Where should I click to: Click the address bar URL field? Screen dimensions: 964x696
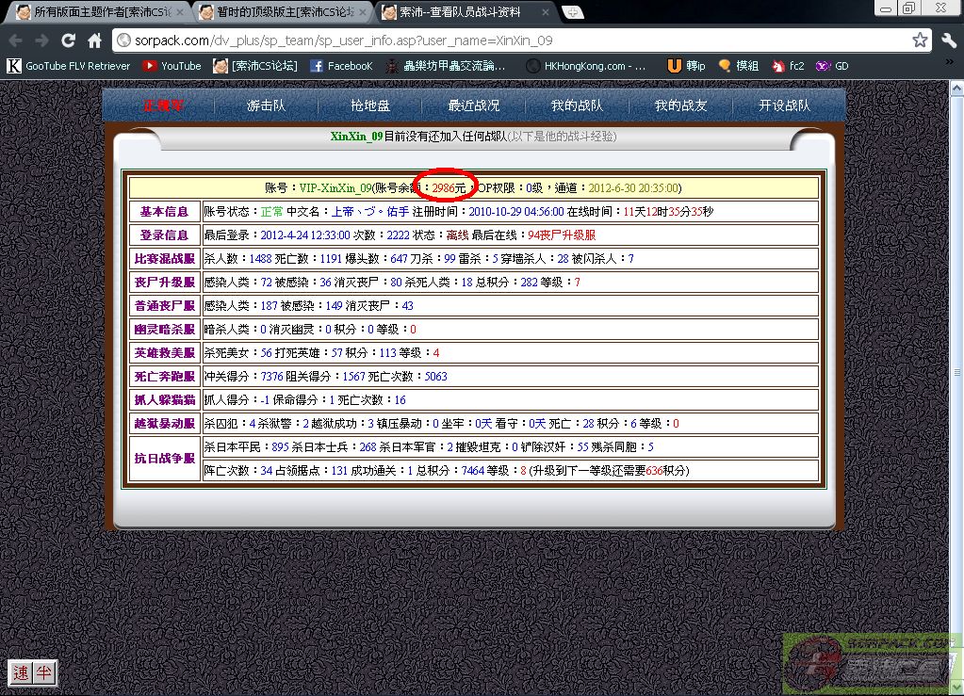[x=509, y=40]
